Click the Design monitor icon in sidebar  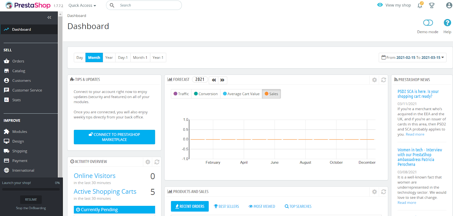point(7,141)
